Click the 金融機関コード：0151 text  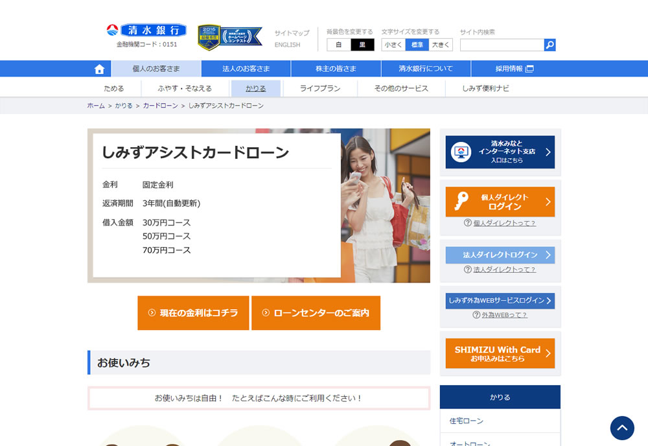(146, 44)
